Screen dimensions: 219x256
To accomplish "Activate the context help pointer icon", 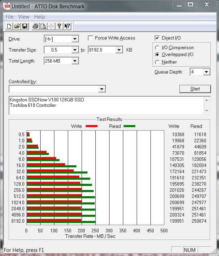I will click(67, 26).
